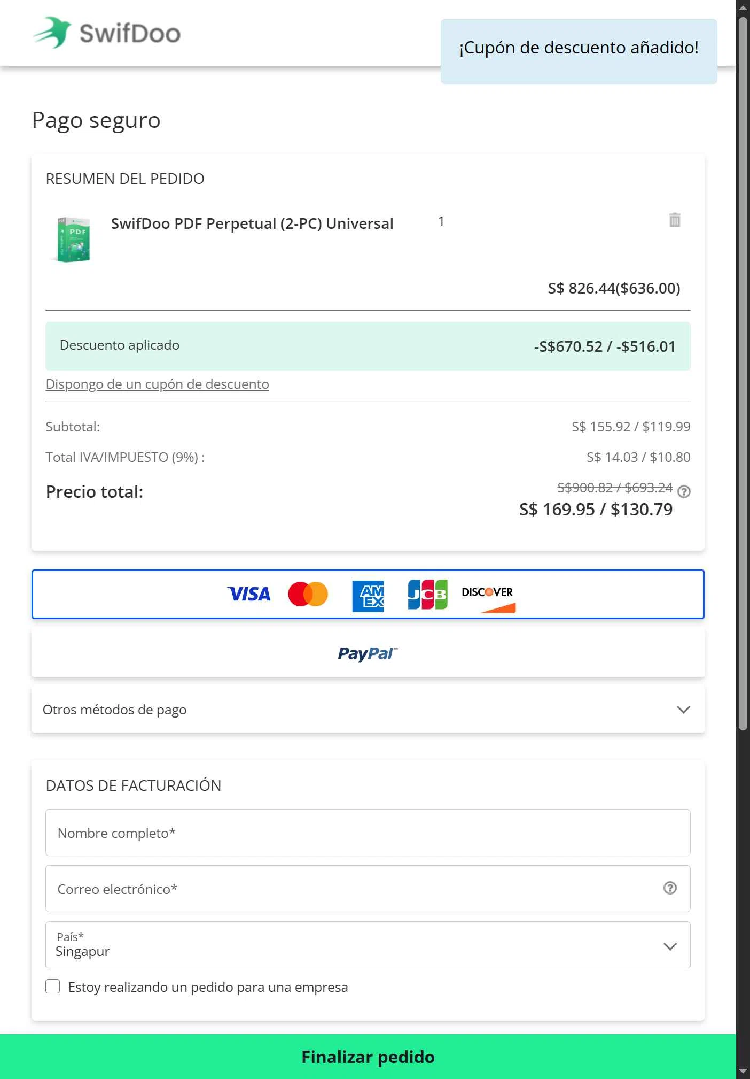The height and width of the screenshot is (1079, 750).
Task: Click the Descuento aplicado label
Action: click(x=120, y=345)
